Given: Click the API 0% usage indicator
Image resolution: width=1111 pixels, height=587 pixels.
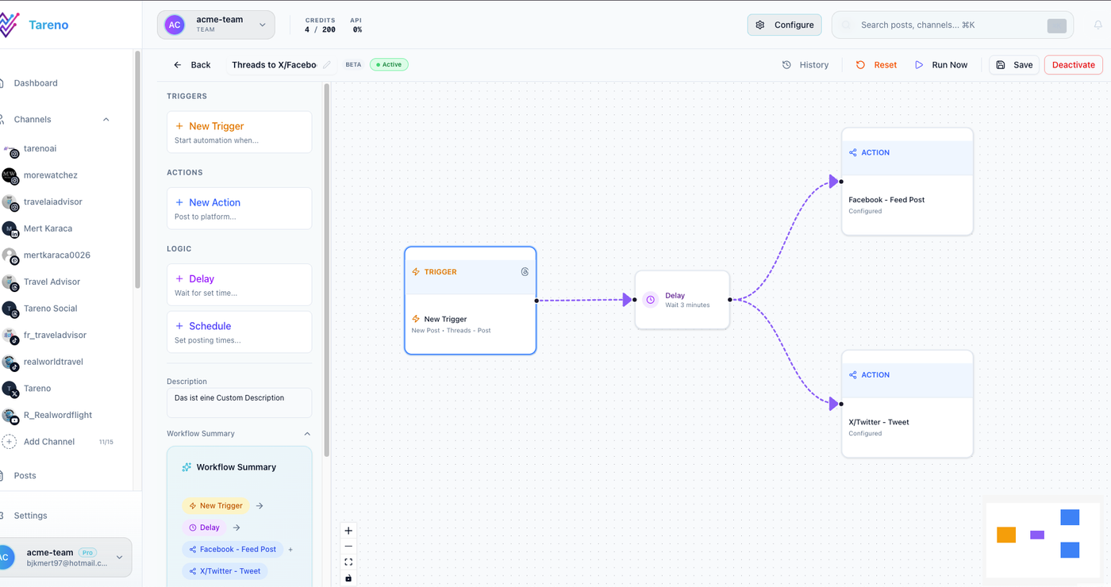Looking at the screenshot, I should (x=356, y=25).
